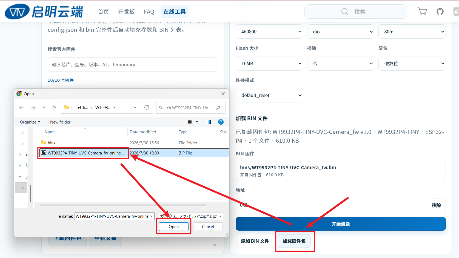459x258 pixels.
Task: Focus the 搜索官方固件 input field
Action: tap(132, 64)
